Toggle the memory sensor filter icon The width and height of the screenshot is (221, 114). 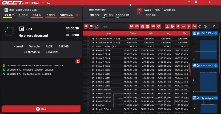(x=153, y=26)
